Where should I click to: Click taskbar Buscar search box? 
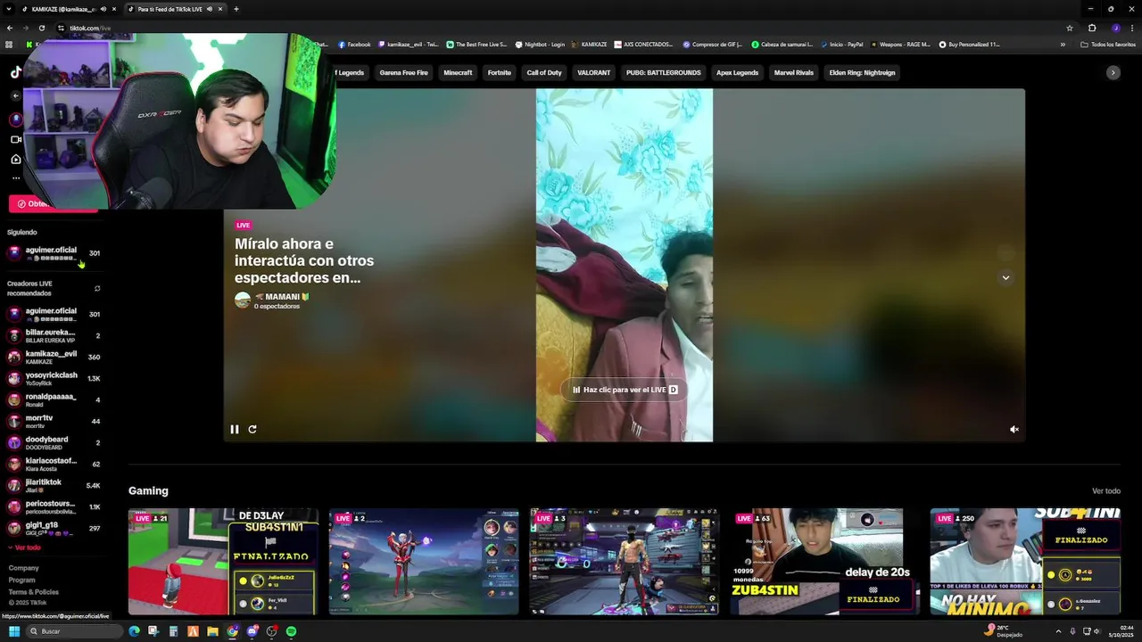point(73,631)
